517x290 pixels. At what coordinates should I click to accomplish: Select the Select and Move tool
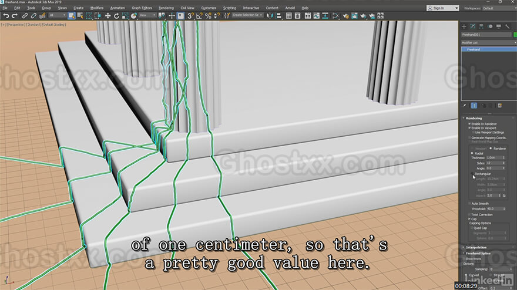click(x=108, y=15)
